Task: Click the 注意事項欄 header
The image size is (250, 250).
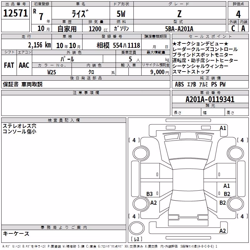Action: pos(86,92)
